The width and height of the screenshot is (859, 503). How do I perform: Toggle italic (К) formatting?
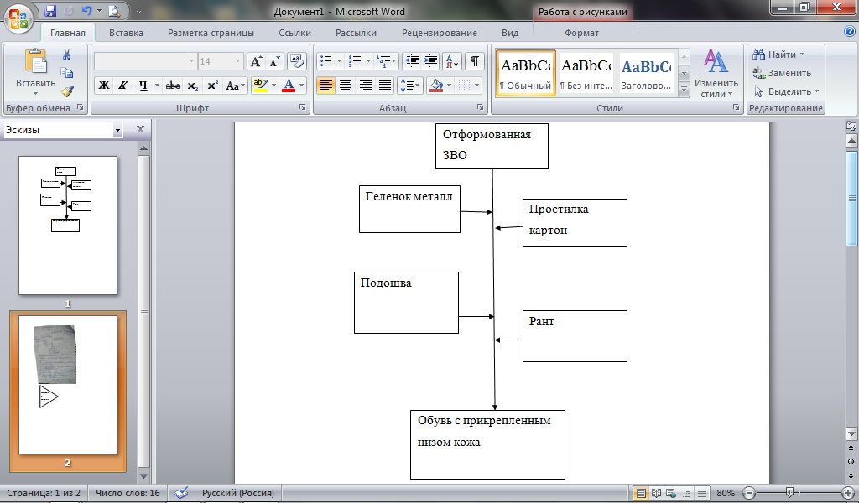[123, 86]
